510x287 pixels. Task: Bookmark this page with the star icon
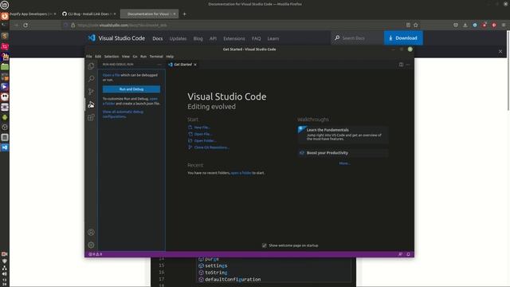(x=416, y=25)
